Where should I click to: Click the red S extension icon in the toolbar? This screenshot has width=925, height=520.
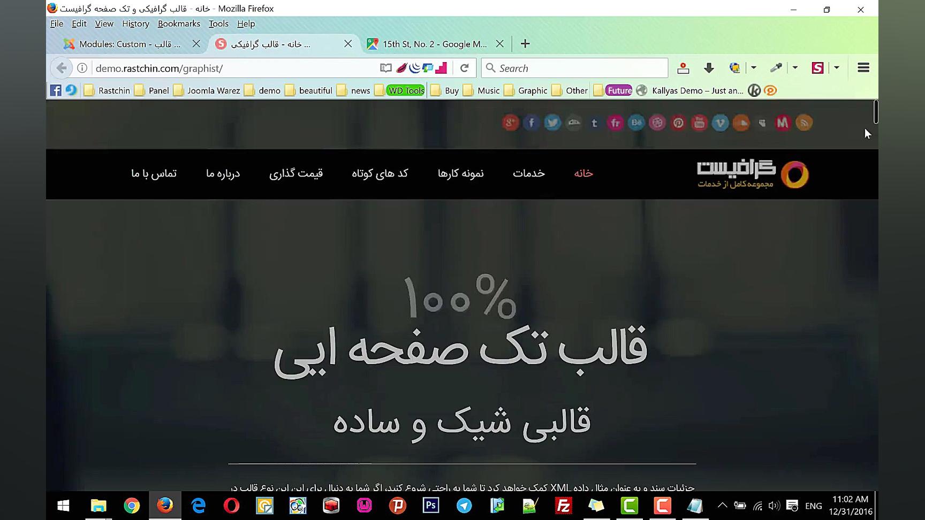[817, 68]
